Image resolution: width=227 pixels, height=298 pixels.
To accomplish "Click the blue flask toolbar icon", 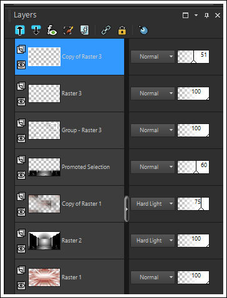I will [143, 30].
